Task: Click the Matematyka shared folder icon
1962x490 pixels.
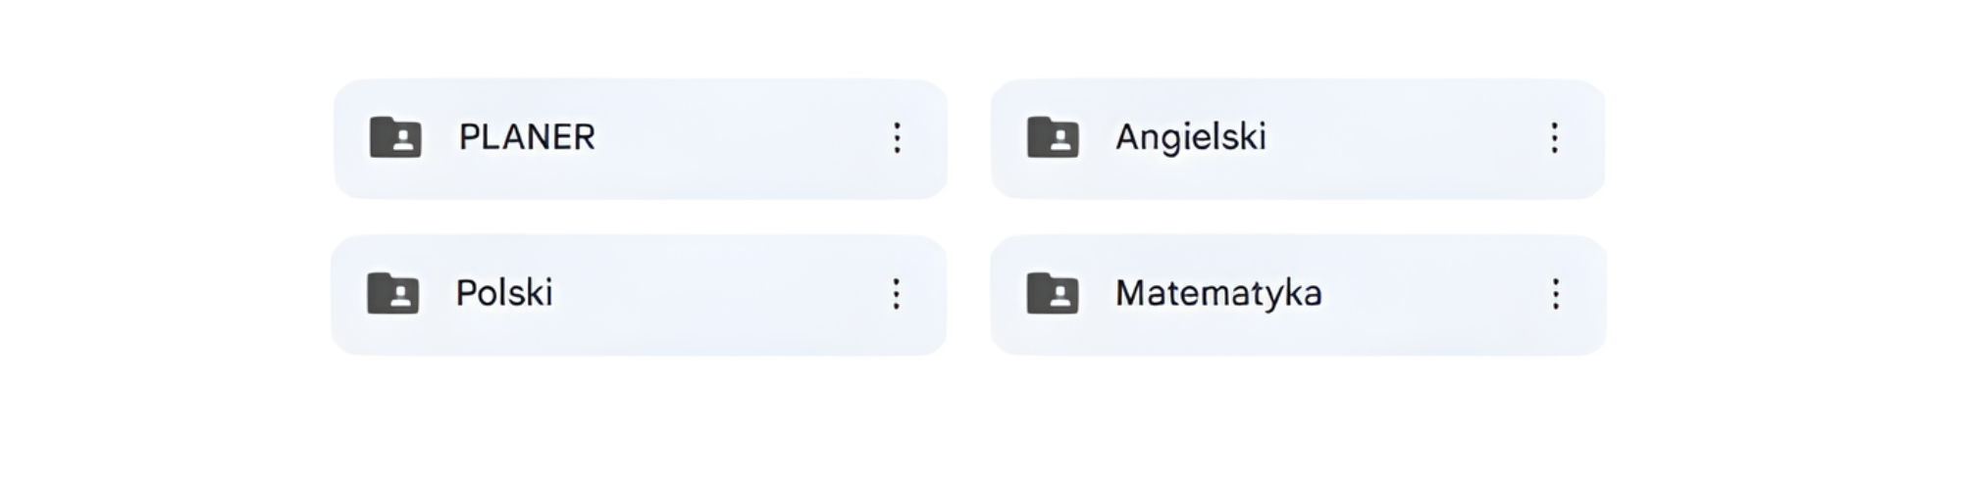Action: pyautogui.click(x=1053, y=293)
